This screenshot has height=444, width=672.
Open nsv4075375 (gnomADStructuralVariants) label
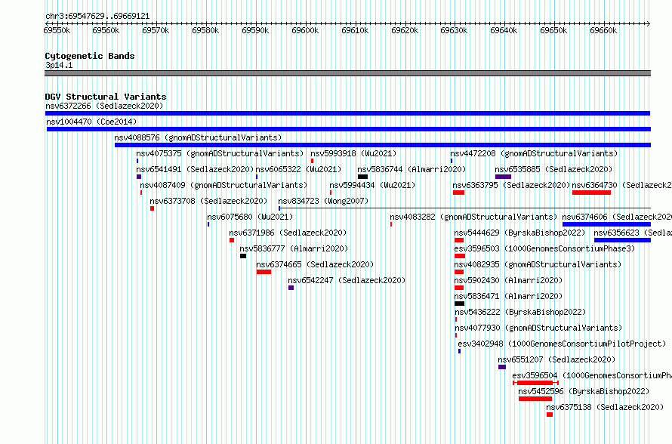pyautogui.click(x=220, y=153)
